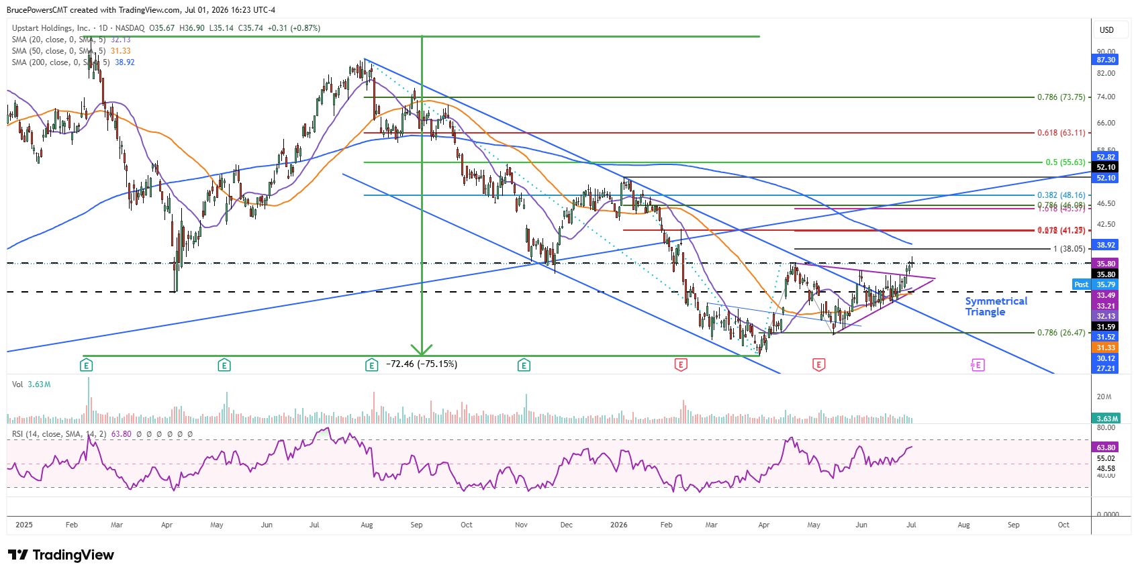The width and height of the screenshot is (1138, 575).
Task: Click the 1 (38.05) Fibonacci label
Action: tap(1069, 249)
